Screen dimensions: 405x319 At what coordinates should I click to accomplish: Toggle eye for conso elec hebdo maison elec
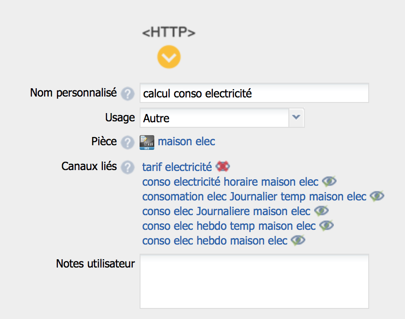298,240
